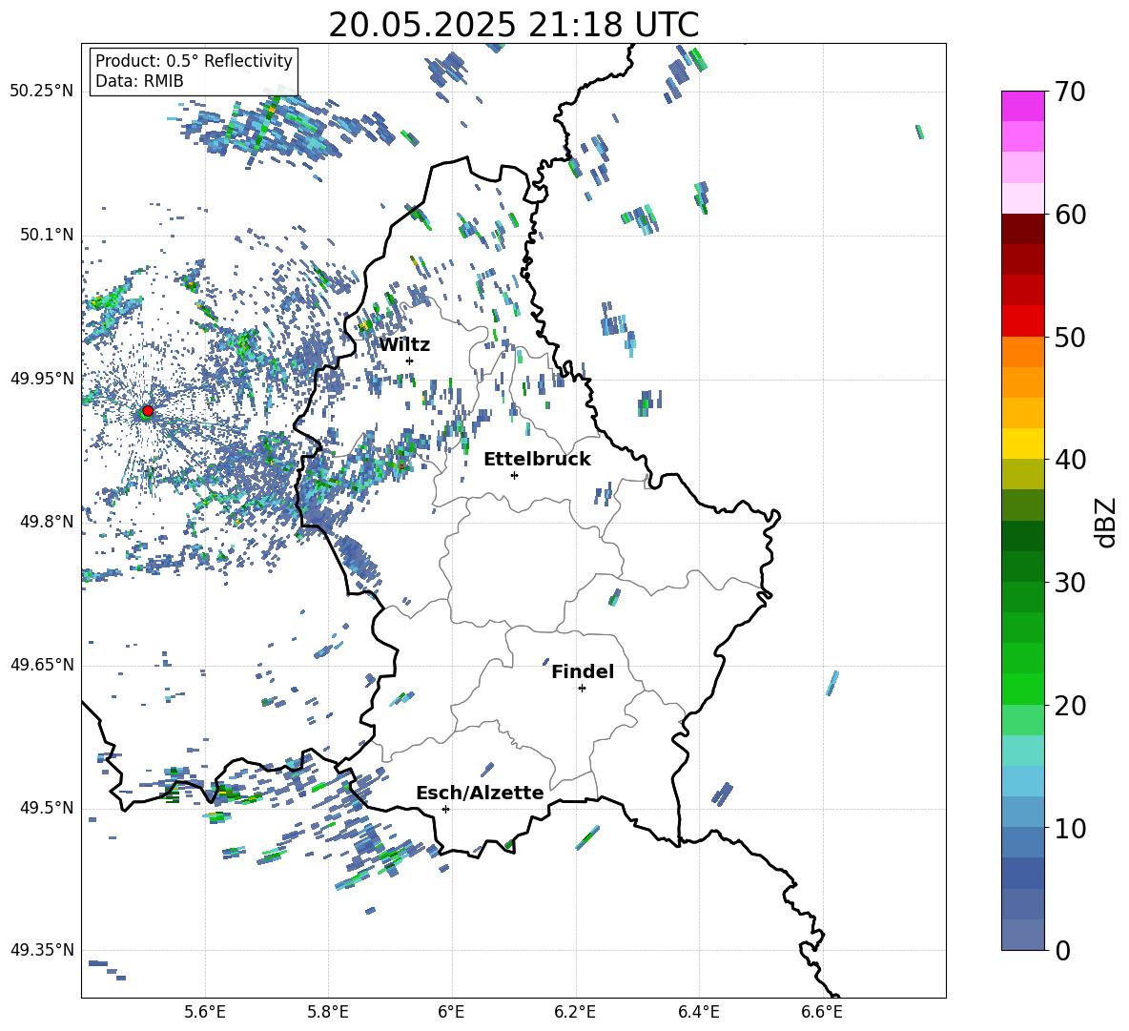Click the 49.95°N latitude label

tap(42, 378)
